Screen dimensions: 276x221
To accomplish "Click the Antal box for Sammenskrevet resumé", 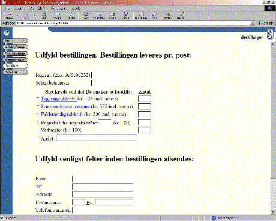I will pyautogui.click(x=145, y=106).
